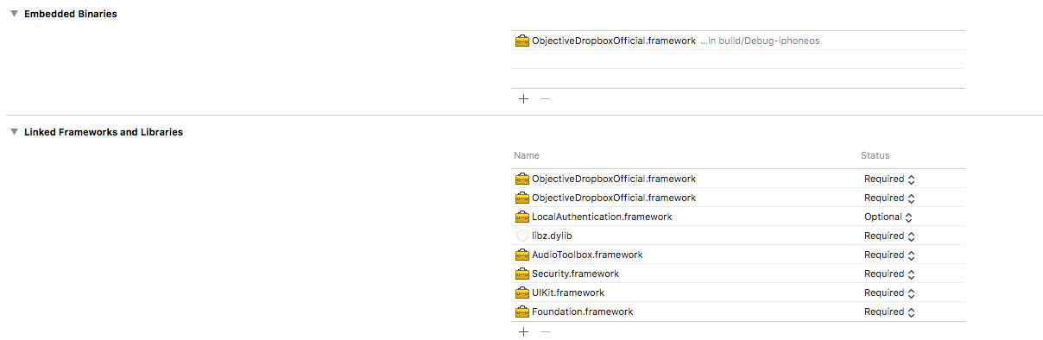
Task: Click the 'Embedded Binaries' section title
Action: (x=71, y=15)
